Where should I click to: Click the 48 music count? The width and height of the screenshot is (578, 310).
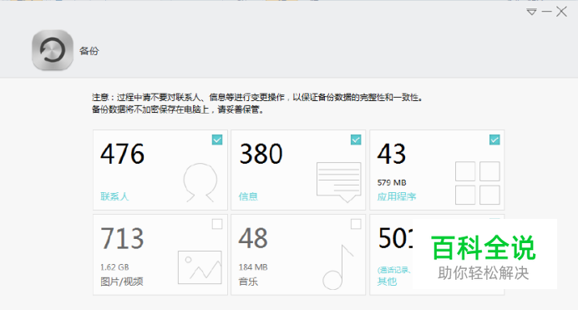253,238
